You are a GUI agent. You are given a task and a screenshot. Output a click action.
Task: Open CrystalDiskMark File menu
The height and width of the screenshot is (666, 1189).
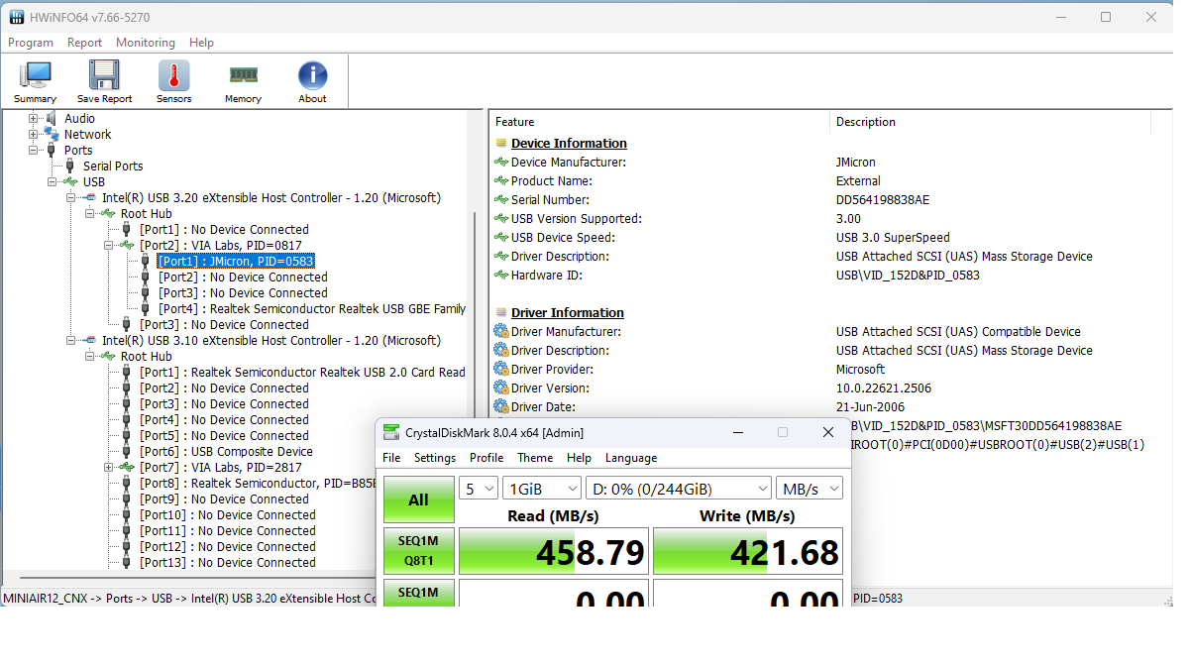click(x=391, y=458)
